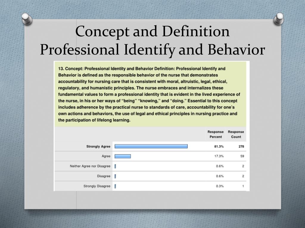Select the 'Strongly Agree' row label
Screen dimensions: 305x228
[98, 146]
